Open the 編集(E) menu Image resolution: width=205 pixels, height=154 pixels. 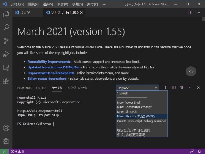pyautogui.click(x=33, y=4)
